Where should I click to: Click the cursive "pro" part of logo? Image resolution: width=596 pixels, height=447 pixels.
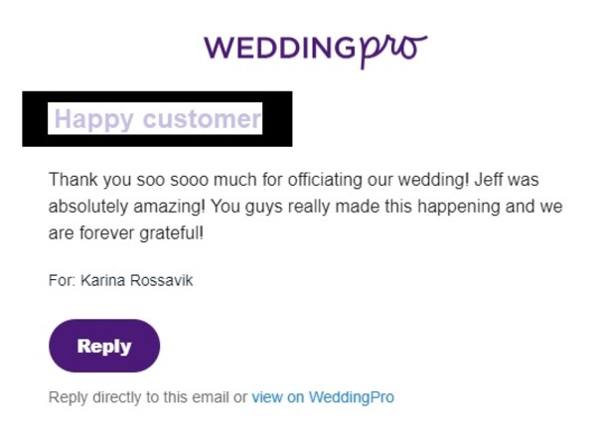[x=393, y=52]
